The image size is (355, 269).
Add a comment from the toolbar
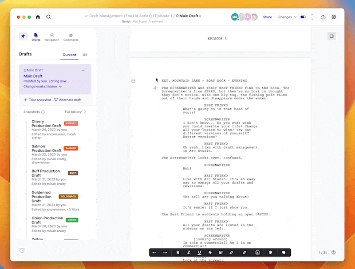pyautogui.click(x=284, y=253)
